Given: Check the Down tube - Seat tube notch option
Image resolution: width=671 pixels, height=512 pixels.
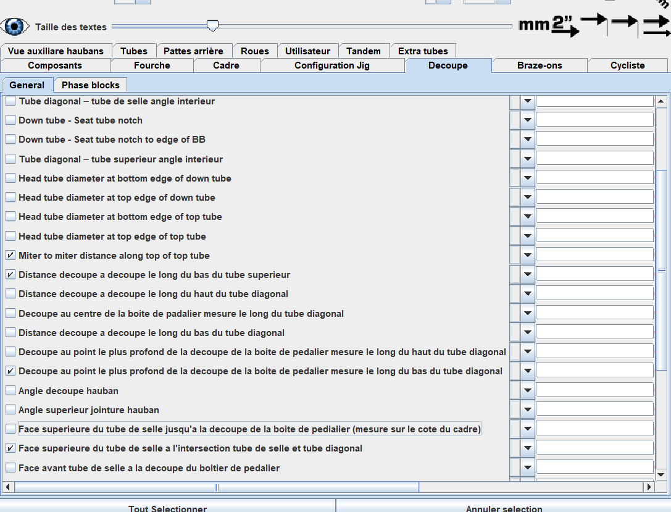Looking at the screenshot, I should (10, 120).
